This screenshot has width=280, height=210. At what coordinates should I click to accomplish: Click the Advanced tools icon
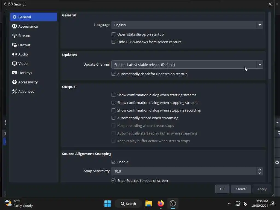coord(14,91)
